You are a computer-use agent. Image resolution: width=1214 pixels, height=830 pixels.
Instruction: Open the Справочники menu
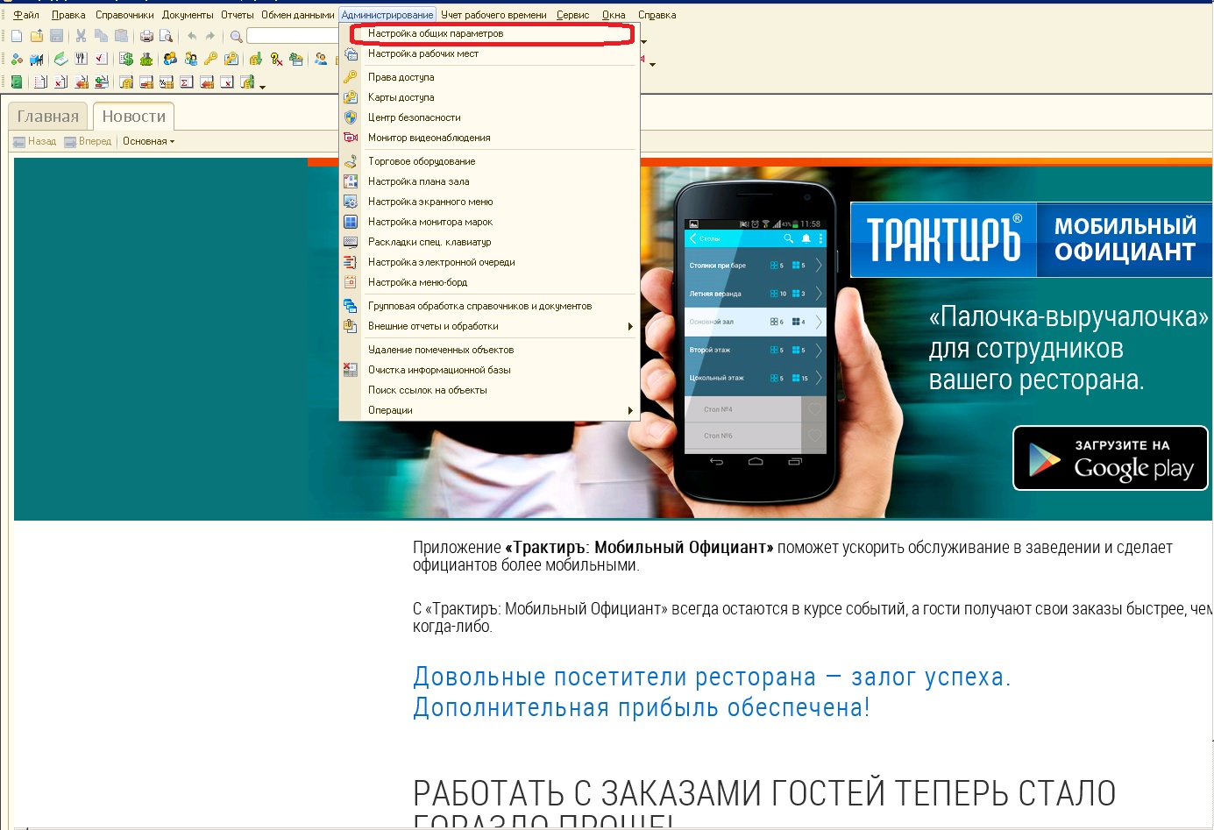point(124,15)
